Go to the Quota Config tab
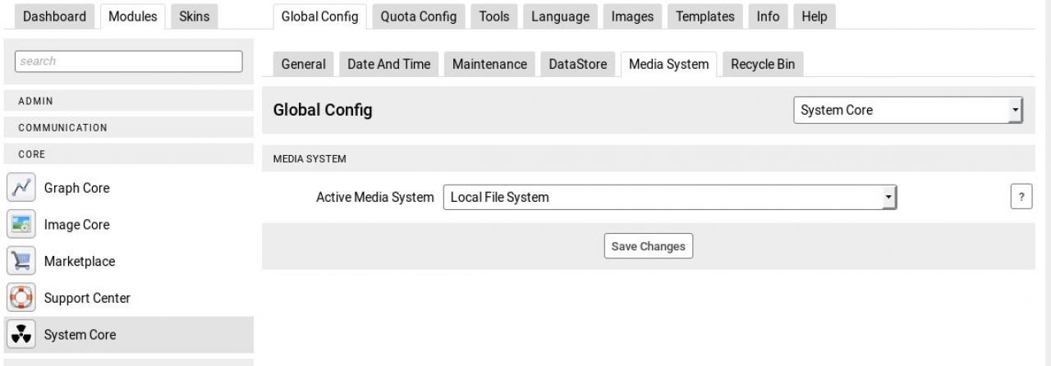The height and width of the screenshot is (366, 1051). click(x=419, y=16)
